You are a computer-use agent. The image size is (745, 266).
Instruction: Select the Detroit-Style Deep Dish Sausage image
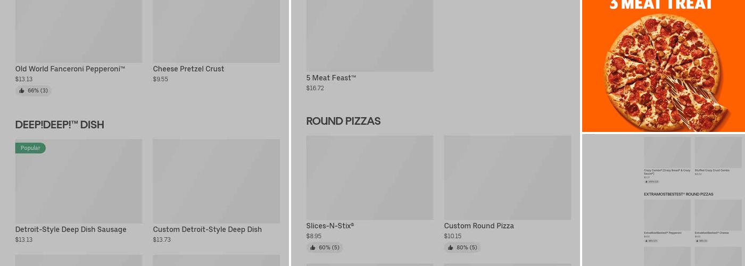coord(79,181)
